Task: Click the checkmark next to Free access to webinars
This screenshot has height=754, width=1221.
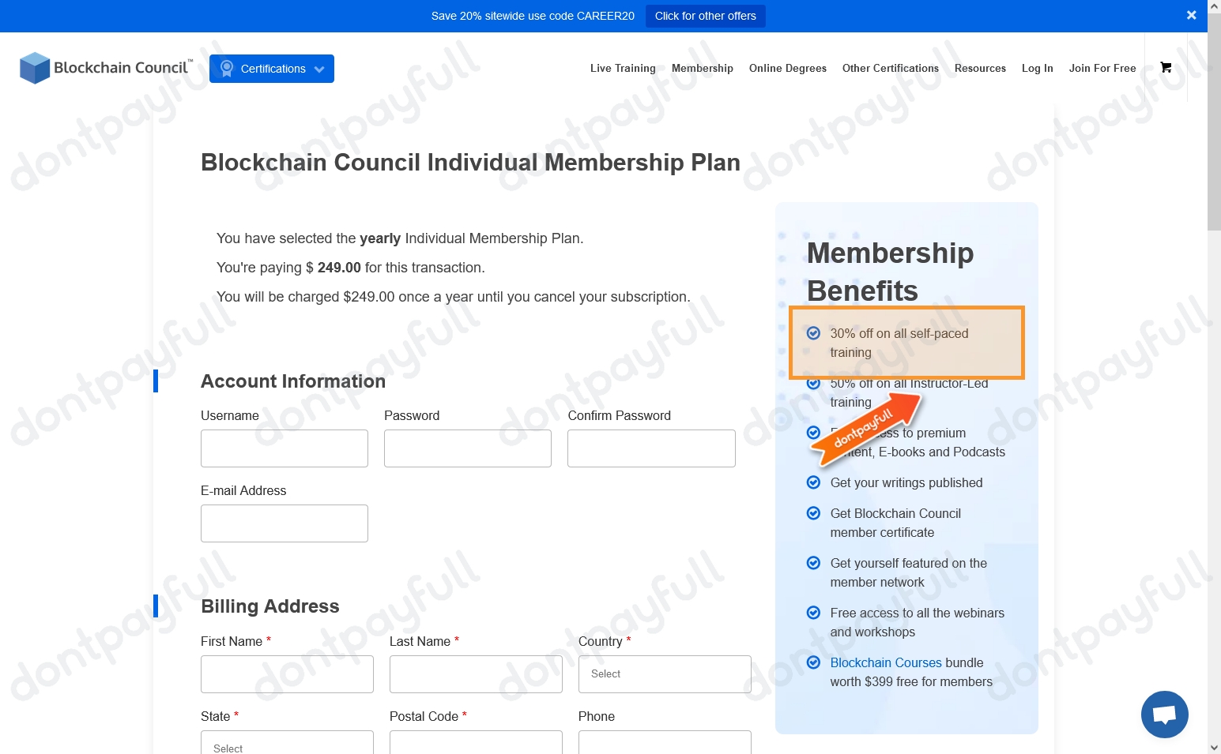Action: [813, 613]
